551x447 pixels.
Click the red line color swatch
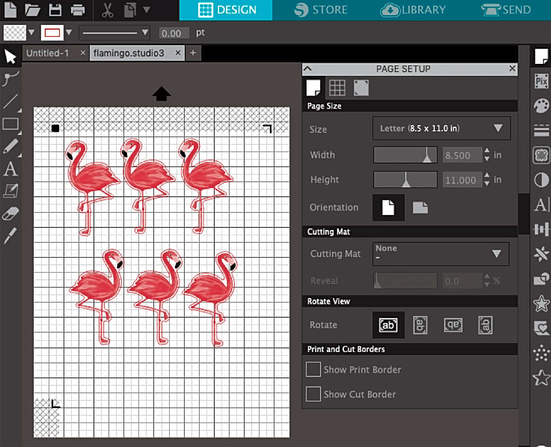coord(52,33)
